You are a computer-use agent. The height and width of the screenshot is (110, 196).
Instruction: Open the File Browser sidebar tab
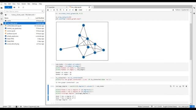2,8
